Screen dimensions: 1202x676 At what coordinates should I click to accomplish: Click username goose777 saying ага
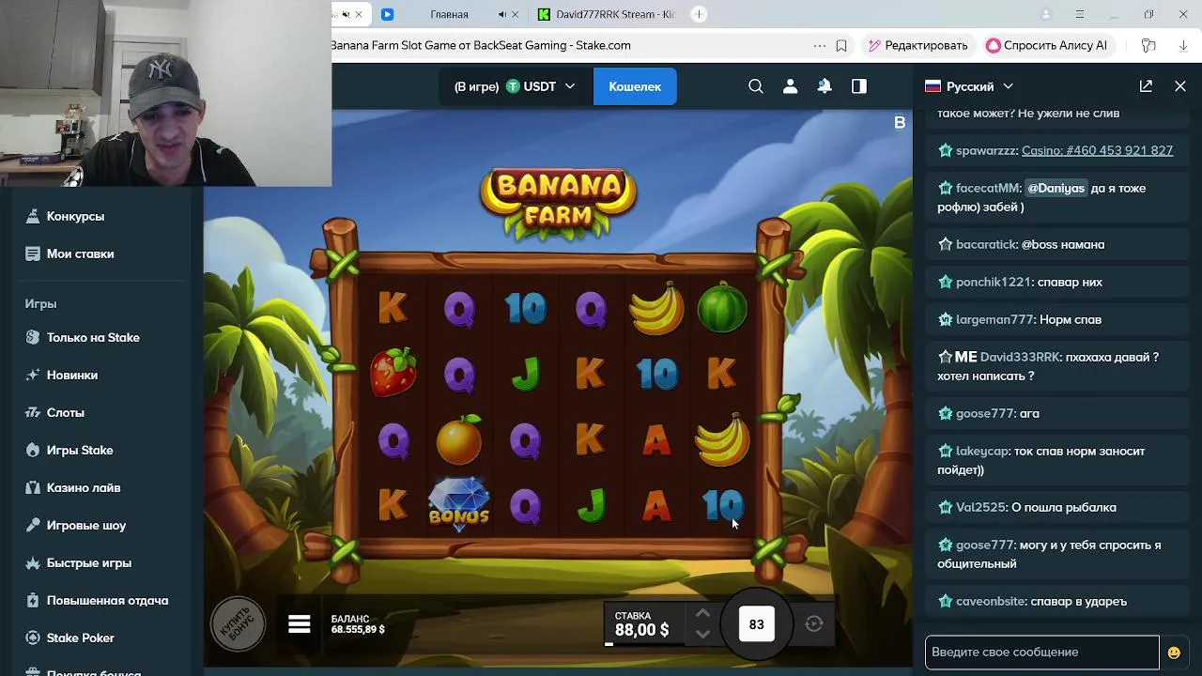(x=984, y=413)
